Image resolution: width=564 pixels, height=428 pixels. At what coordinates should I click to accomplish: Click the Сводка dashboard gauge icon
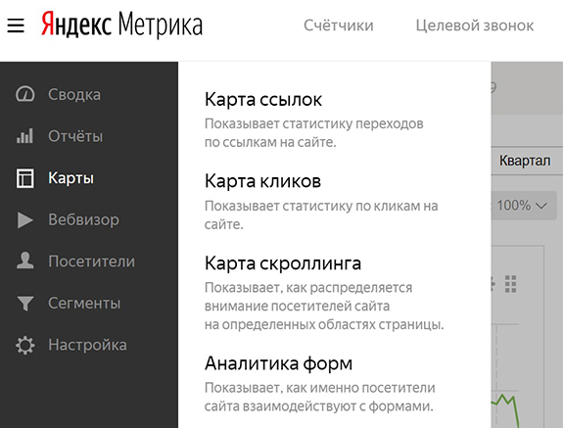(x=25, y=94)
